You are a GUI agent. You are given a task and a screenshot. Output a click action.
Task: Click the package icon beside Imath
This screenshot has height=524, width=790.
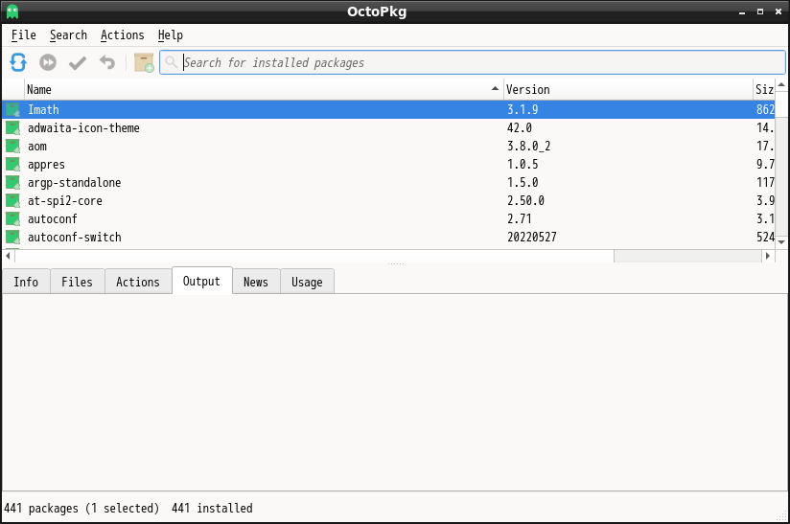click(x=12, y=109)
